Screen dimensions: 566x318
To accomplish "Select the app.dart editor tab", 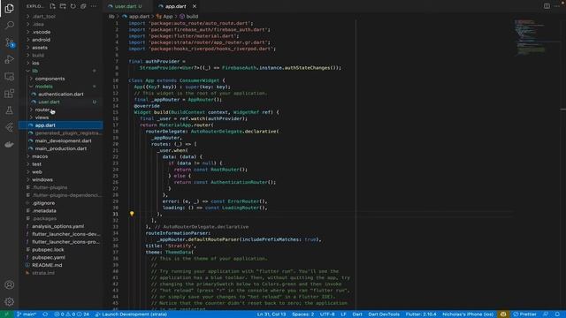I will [x=175, y=6].
